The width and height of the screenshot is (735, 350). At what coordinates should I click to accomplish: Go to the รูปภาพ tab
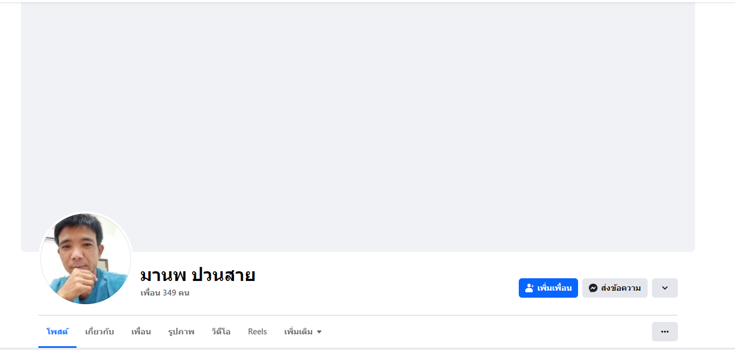click(181, 332)
